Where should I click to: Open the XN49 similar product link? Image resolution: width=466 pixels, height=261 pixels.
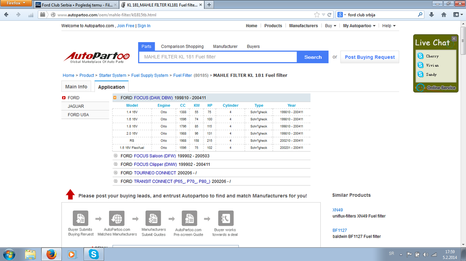tap(337, 210)
